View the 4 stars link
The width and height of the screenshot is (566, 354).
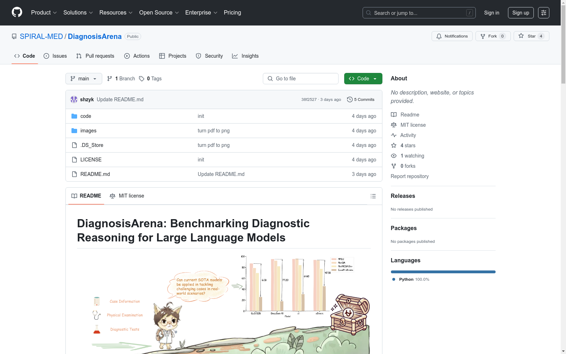(403, 145)
